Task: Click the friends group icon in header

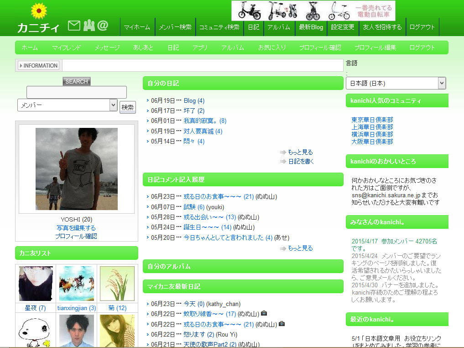Action: [89, 26]
